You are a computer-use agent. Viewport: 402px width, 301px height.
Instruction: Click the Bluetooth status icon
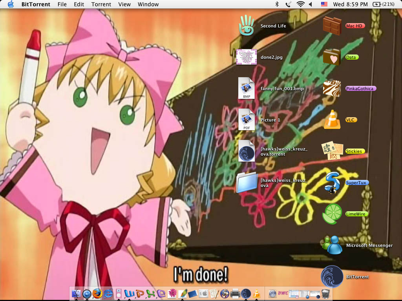click(277, 4)
